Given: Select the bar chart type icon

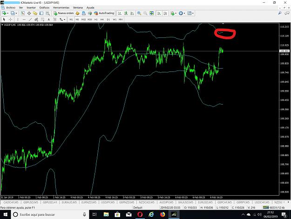Looking at the screenshot, I should point(120,13).
